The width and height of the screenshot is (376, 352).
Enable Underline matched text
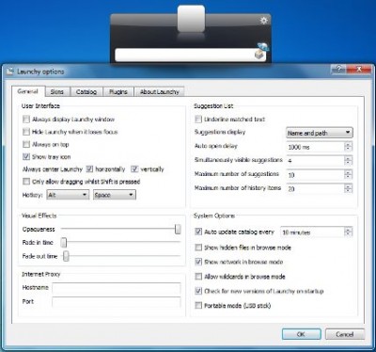(x=198, y=120)
